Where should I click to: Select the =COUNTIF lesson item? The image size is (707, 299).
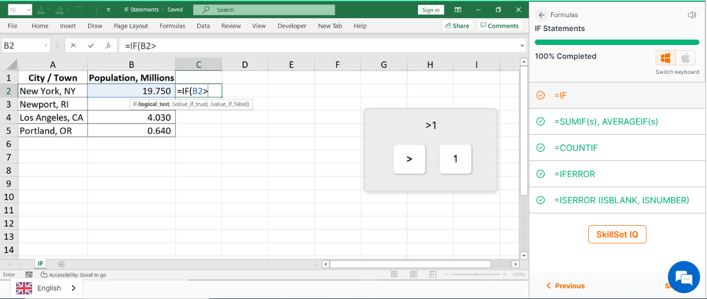[x=576, y=148]
